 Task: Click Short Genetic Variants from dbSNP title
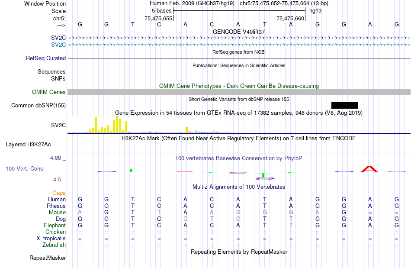(x=239, y=99)
